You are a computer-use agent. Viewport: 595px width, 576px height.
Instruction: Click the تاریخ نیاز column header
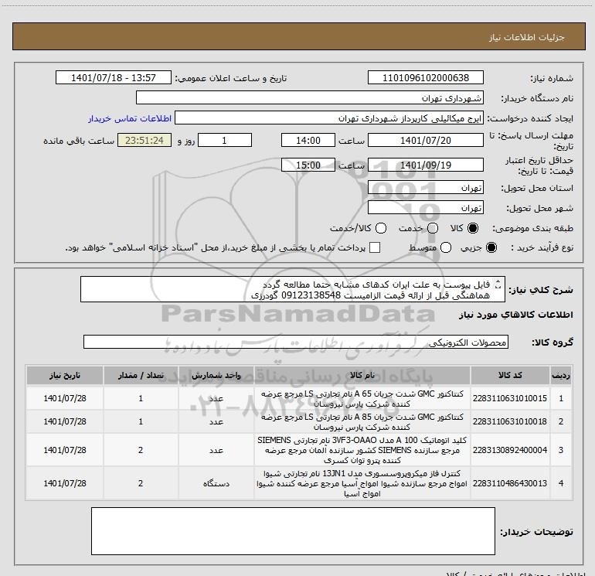[64, 375]
